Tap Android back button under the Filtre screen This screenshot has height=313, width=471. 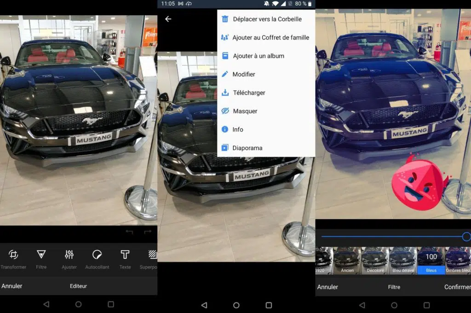tap(362, 305)
